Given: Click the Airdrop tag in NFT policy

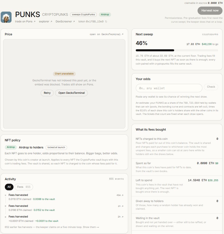Looking at the screenshot, I should pos(11,147).
